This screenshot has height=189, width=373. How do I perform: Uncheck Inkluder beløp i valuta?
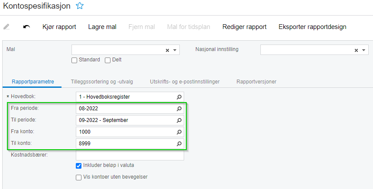(x=78, y=166)
